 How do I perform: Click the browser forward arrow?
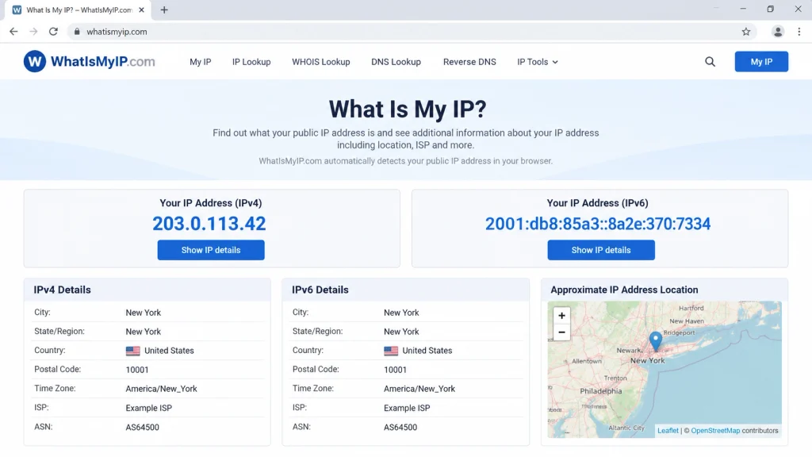tap(33, 32)
